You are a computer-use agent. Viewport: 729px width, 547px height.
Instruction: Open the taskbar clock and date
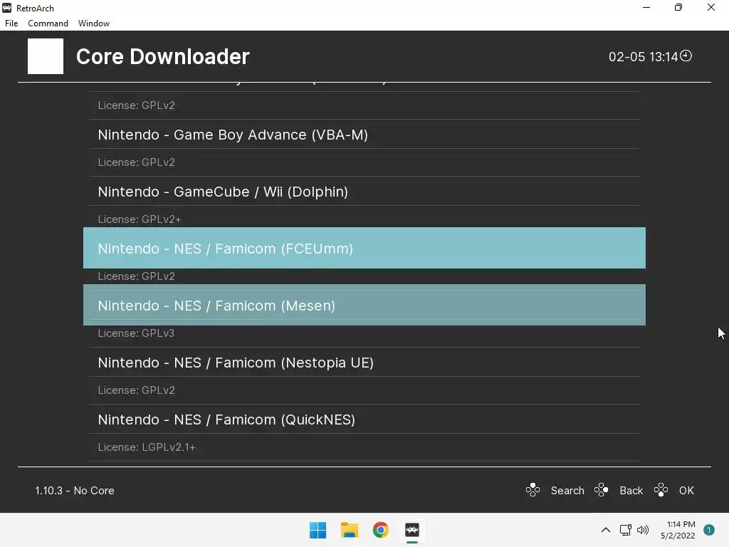pos(678,530)
